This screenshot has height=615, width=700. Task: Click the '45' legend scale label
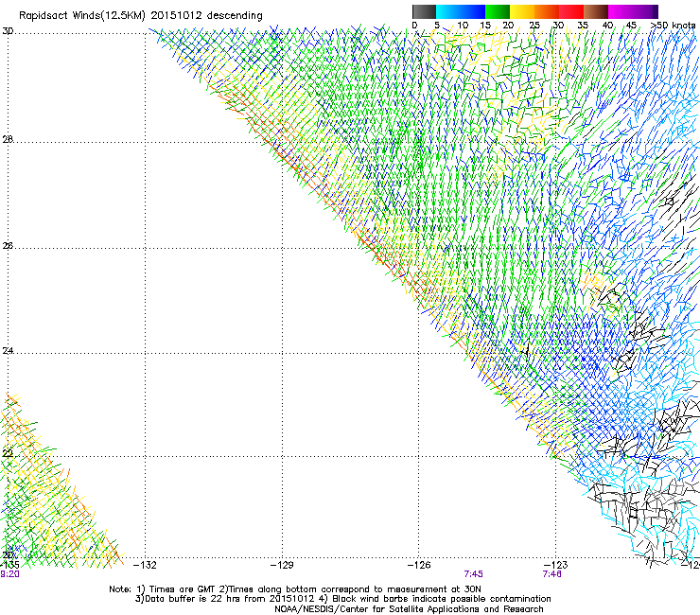[631, 26]
